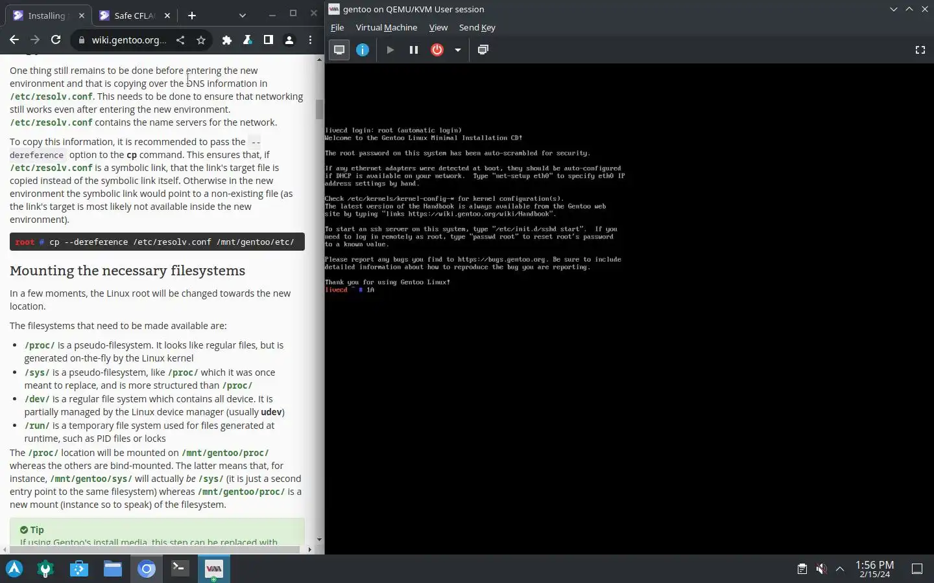Click the green Tip box heading
Viewport: 934px width, 583px height.
32,530
